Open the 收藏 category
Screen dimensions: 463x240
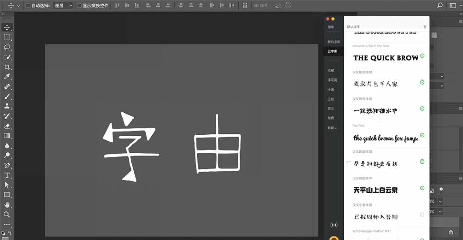point(331,70)
